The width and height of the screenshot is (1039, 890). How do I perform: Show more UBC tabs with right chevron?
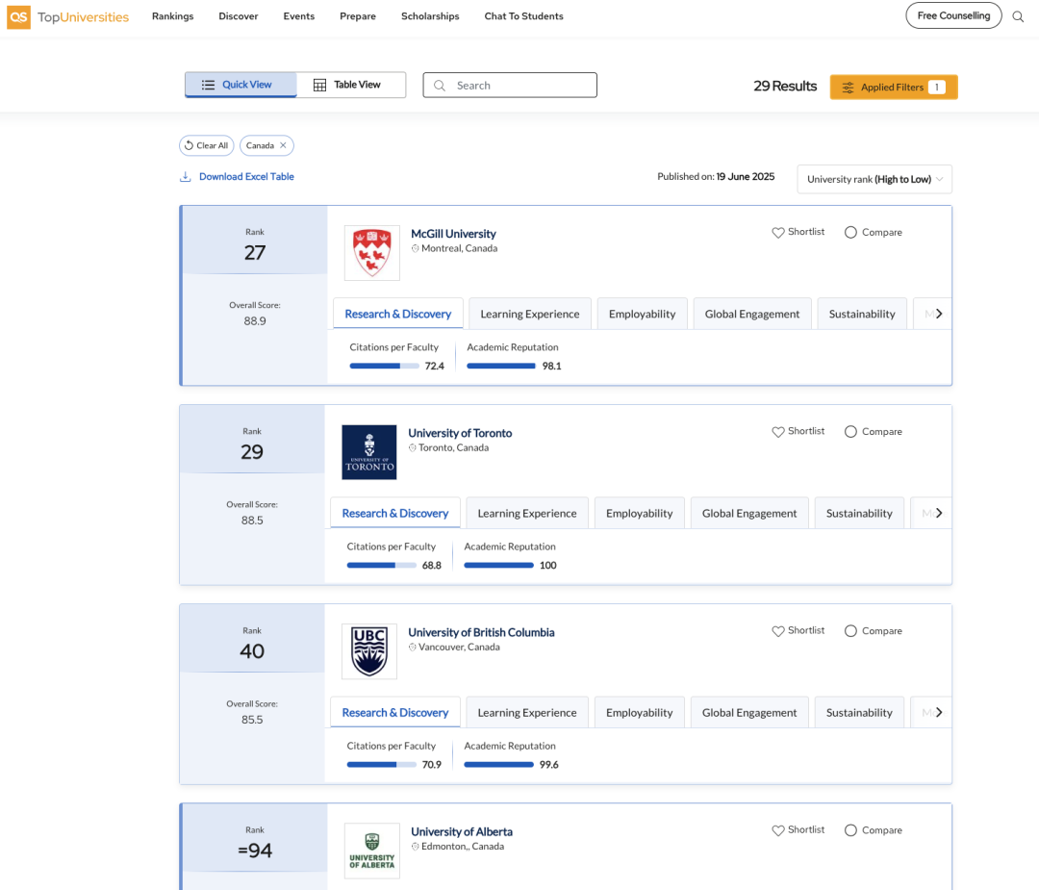(939, 712)
